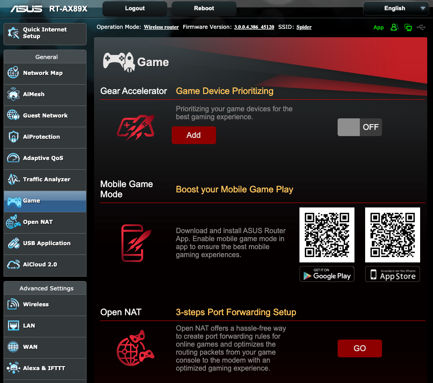Click the Adaptive QoS gauge icon

click(x=13, y=157)
